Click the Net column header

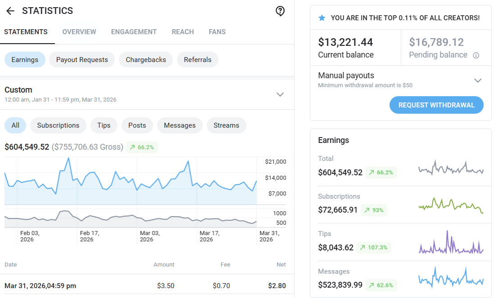[281, 265]
